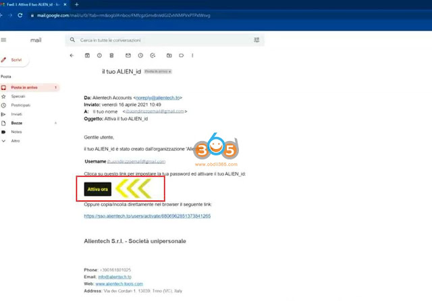Open Notes label
The image size is (432, 301).
[x=16, y=132]
